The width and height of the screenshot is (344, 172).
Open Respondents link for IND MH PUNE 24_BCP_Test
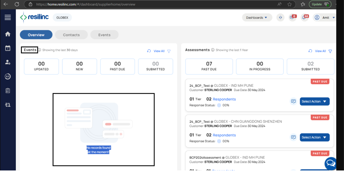point(224,99)
